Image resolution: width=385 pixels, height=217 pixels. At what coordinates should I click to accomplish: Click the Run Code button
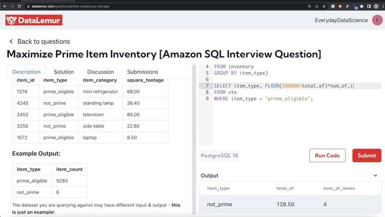(327, 156)
